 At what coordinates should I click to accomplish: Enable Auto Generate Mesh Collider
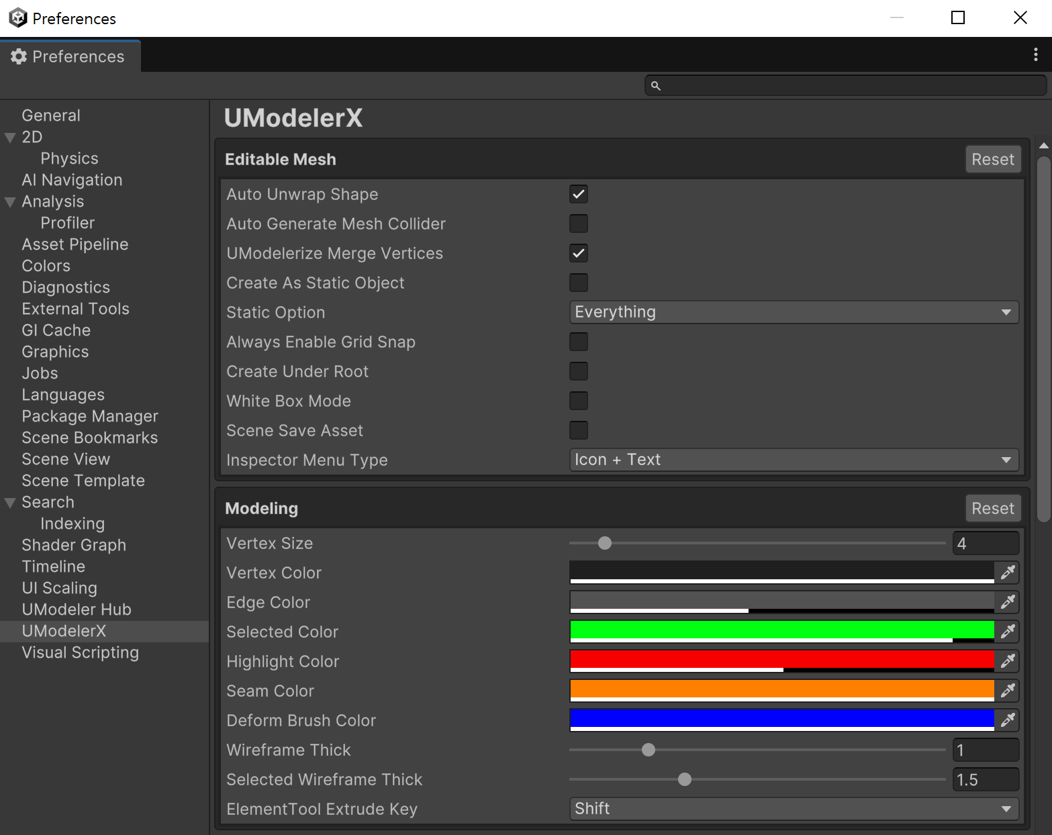[x=579, y=224]
